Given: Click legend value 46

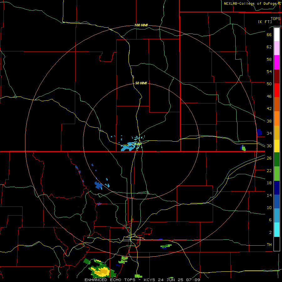Looking at the screenshot, I should (269, 97).
